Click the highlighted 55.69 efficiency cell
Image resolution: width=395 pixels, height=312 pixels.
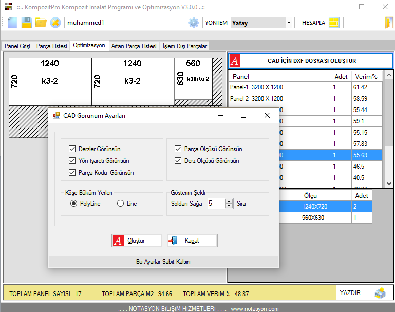367,155
